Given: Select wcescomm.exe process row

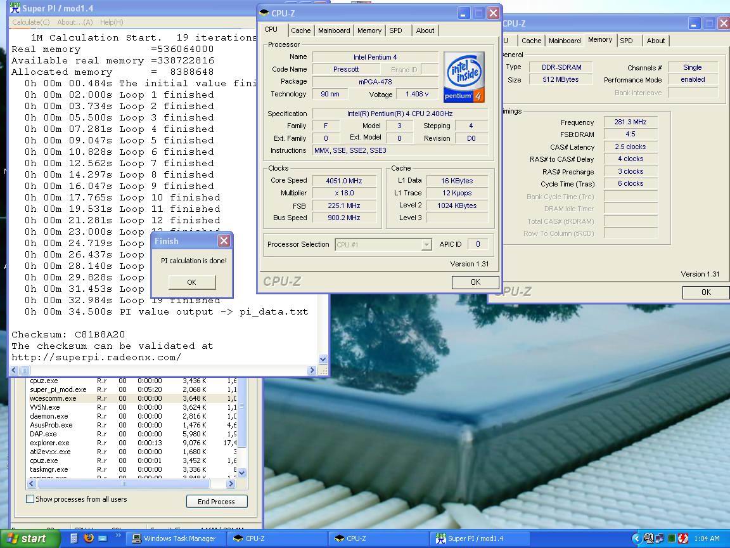Looking at the screenshot, I should [132, 398].
